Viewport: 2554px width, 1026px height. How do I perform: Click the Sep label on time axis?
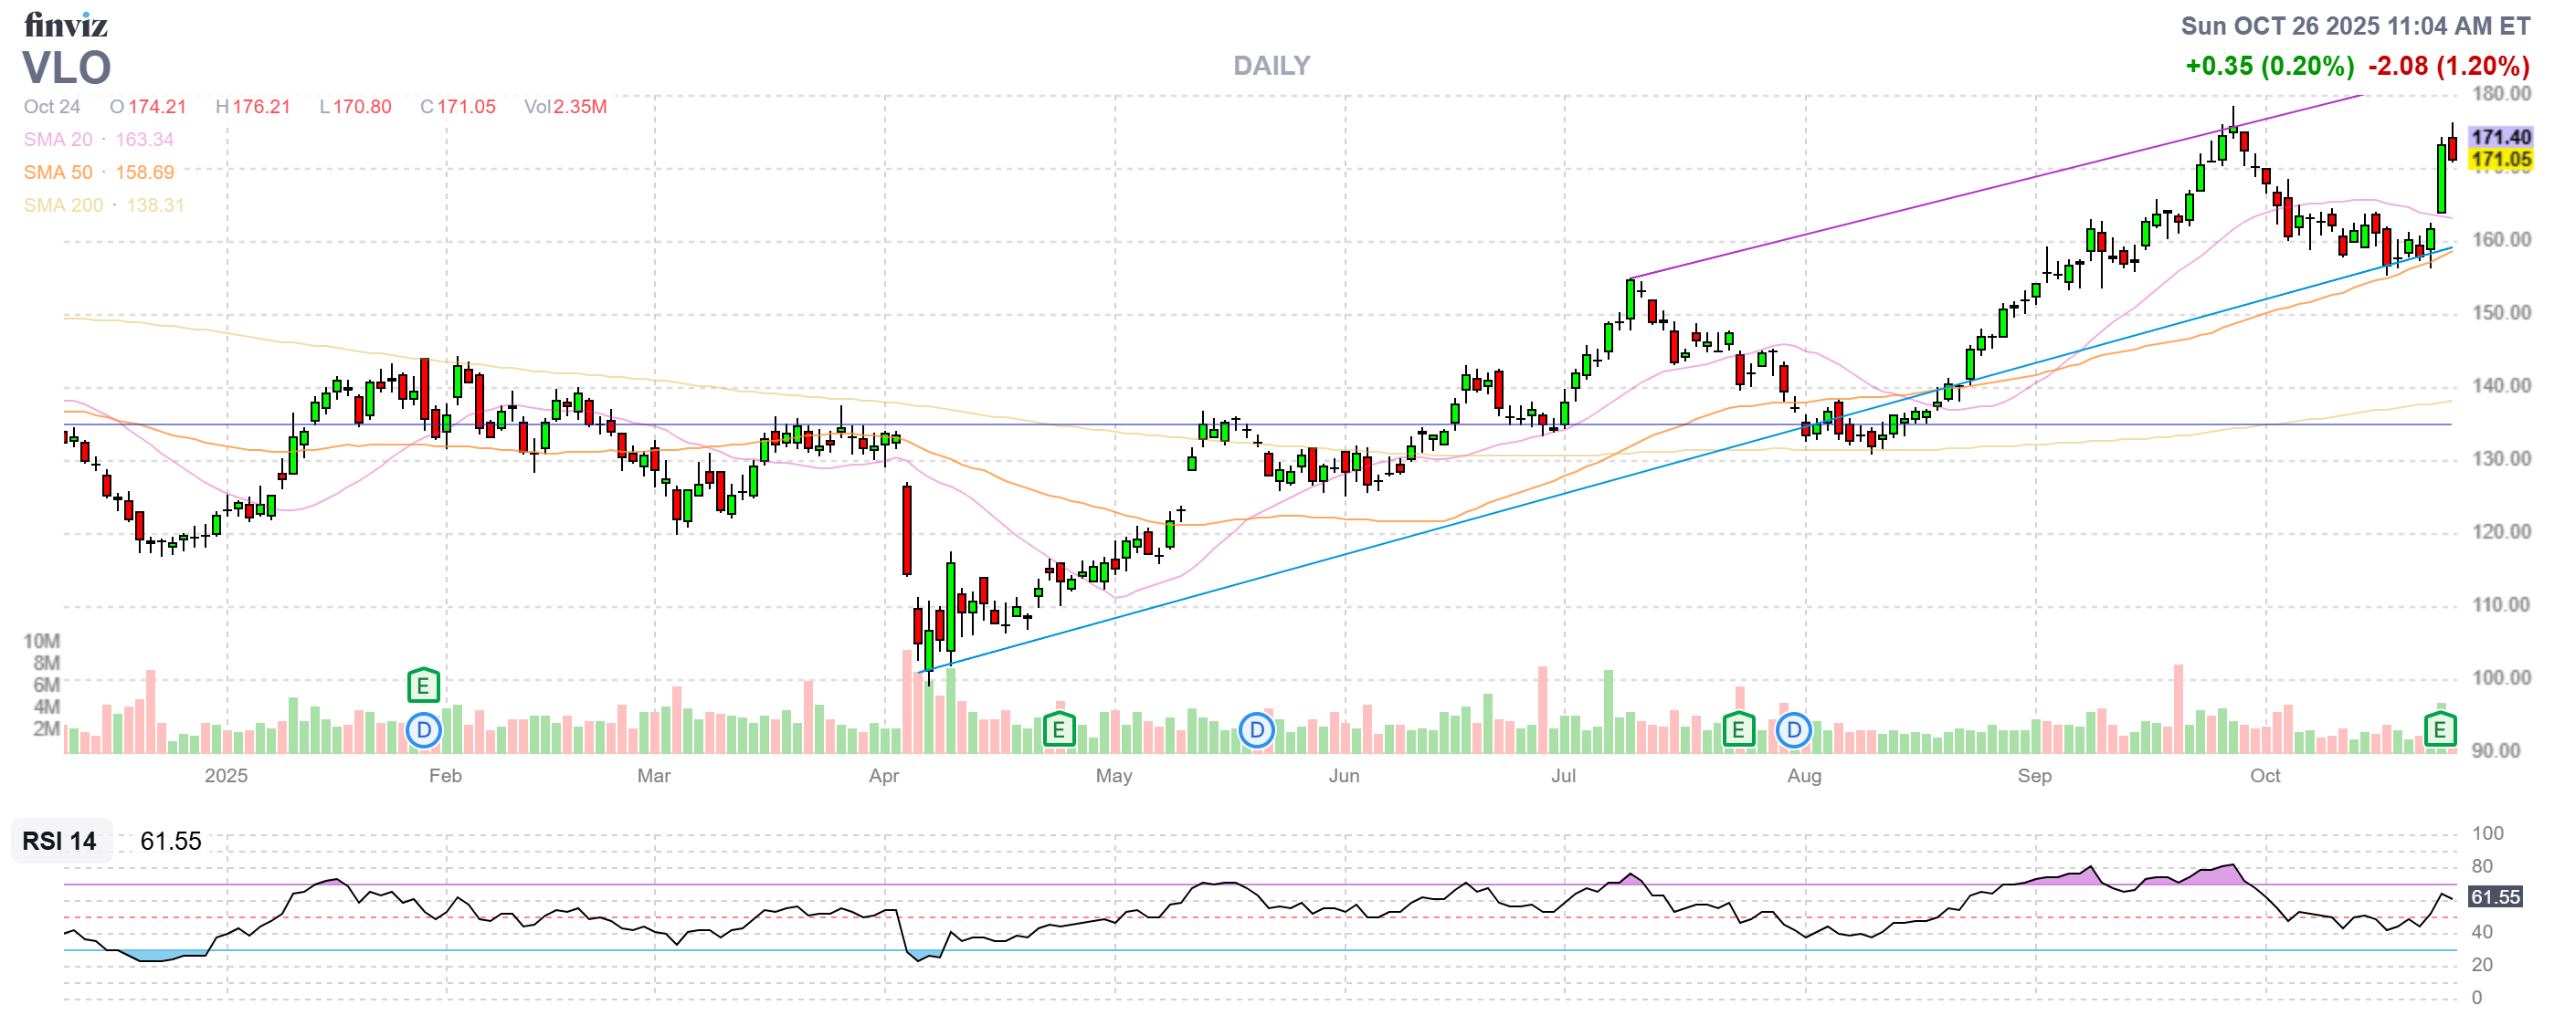[2034, 776]
